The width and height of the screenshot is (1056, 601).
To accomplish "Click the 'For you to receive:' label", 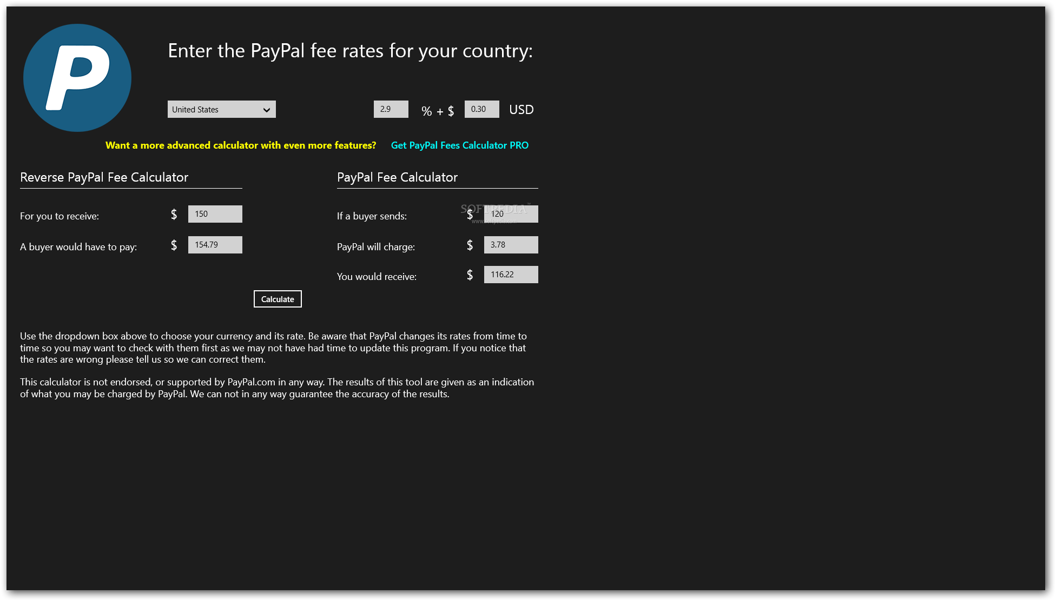I will point(60,216).
